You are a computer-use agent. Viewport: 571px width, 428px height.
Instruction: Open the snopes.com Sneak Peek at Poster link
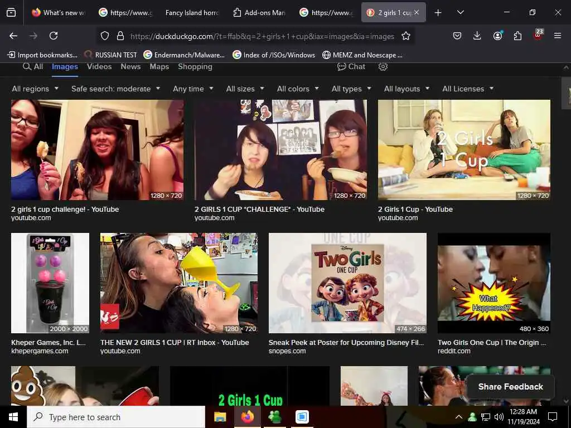(x=346, y=343)
